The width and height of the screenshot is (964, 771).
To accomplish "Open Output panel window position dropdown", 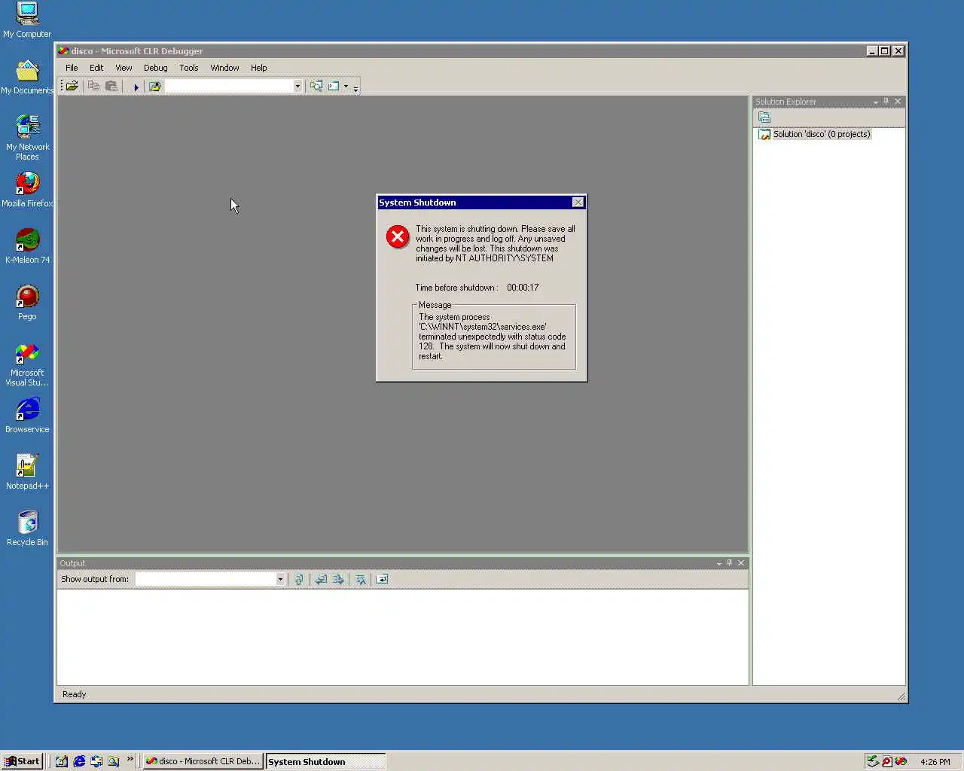I will [718, 564].
